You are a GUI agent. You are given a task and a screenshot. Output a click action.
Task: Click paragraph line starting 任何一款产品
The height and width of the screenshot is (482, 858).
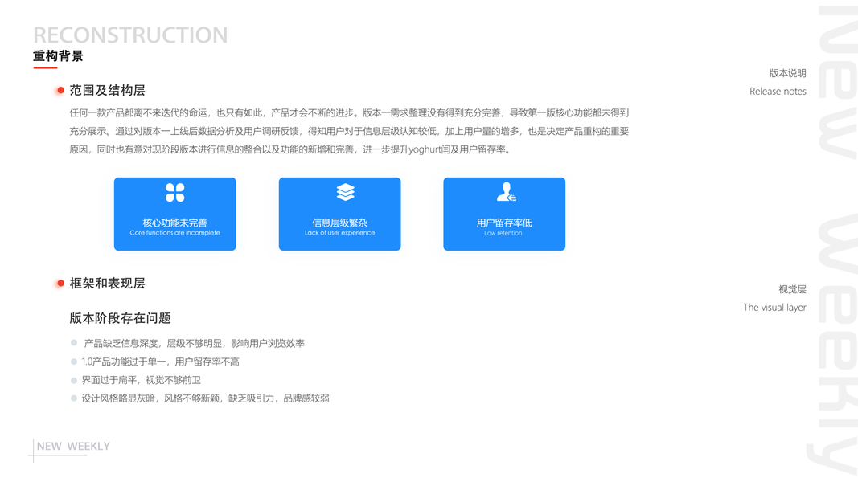[x=349, y=112]
